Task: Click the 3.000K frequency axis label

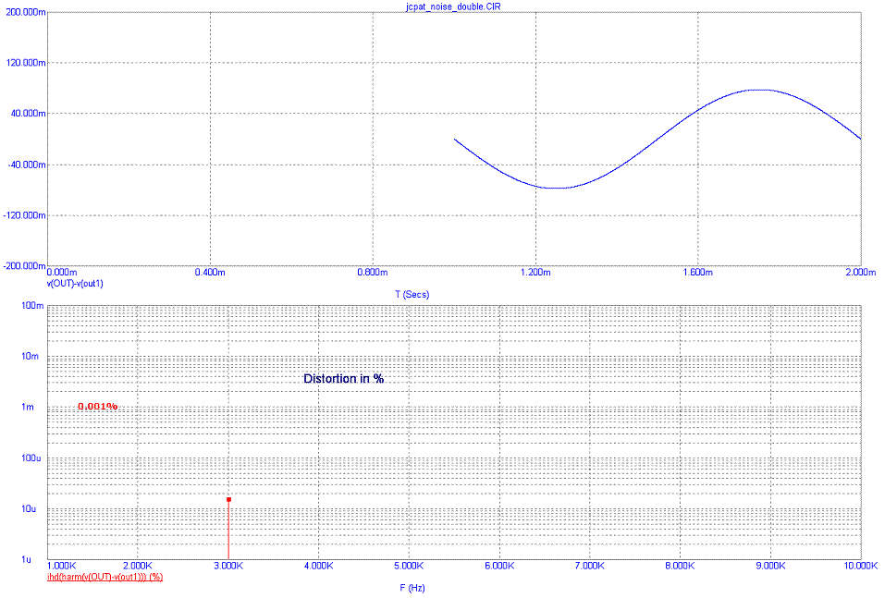Action: (228, 566)
